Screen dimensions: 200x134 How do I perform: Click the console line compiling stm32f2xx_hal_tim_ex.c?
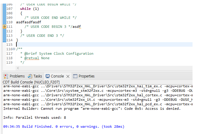tap(98, 86)
